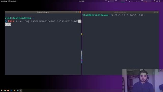Click the network status icon in system tray

point(155,1)
